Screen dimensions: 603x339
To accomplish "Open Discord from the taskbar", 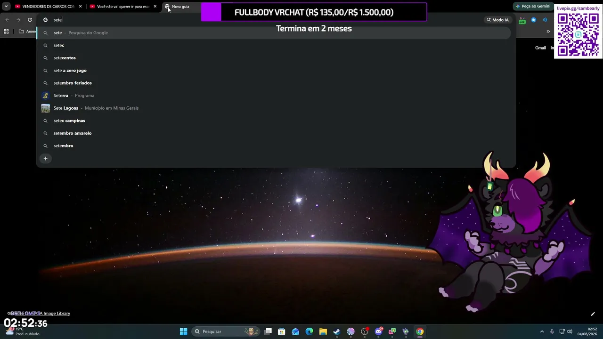I will coord(378,331).
